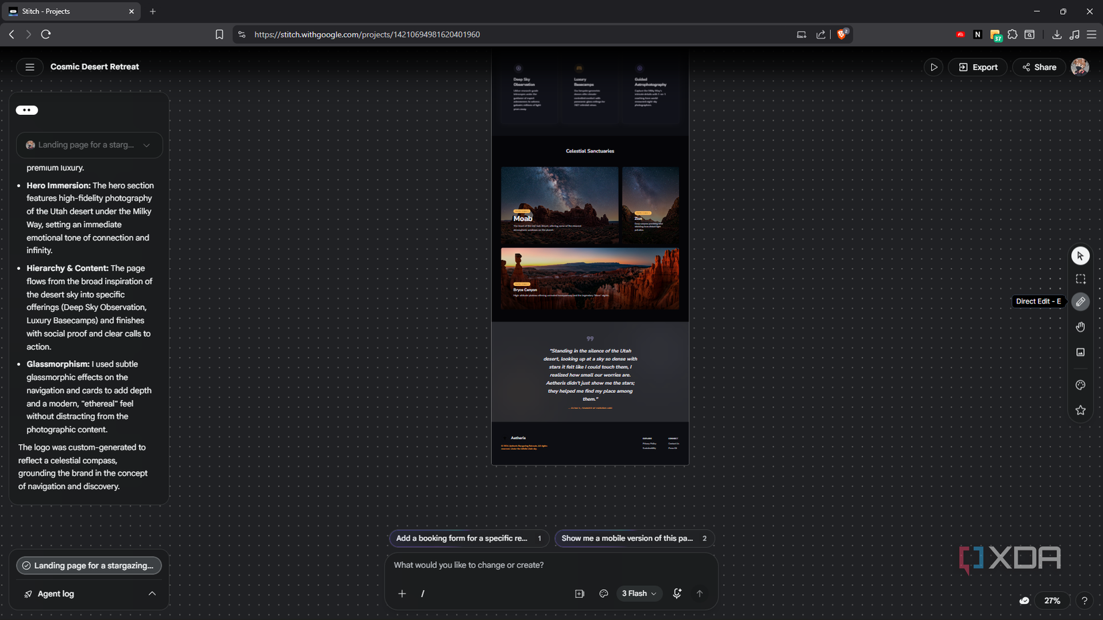Open the browser main menu icon
The height and width of the screenshot is (620, 1103).
click(x=1091, y=34)
